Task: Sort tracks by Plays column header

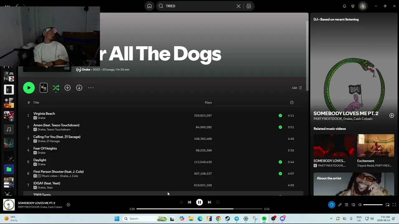Action: 208,102
